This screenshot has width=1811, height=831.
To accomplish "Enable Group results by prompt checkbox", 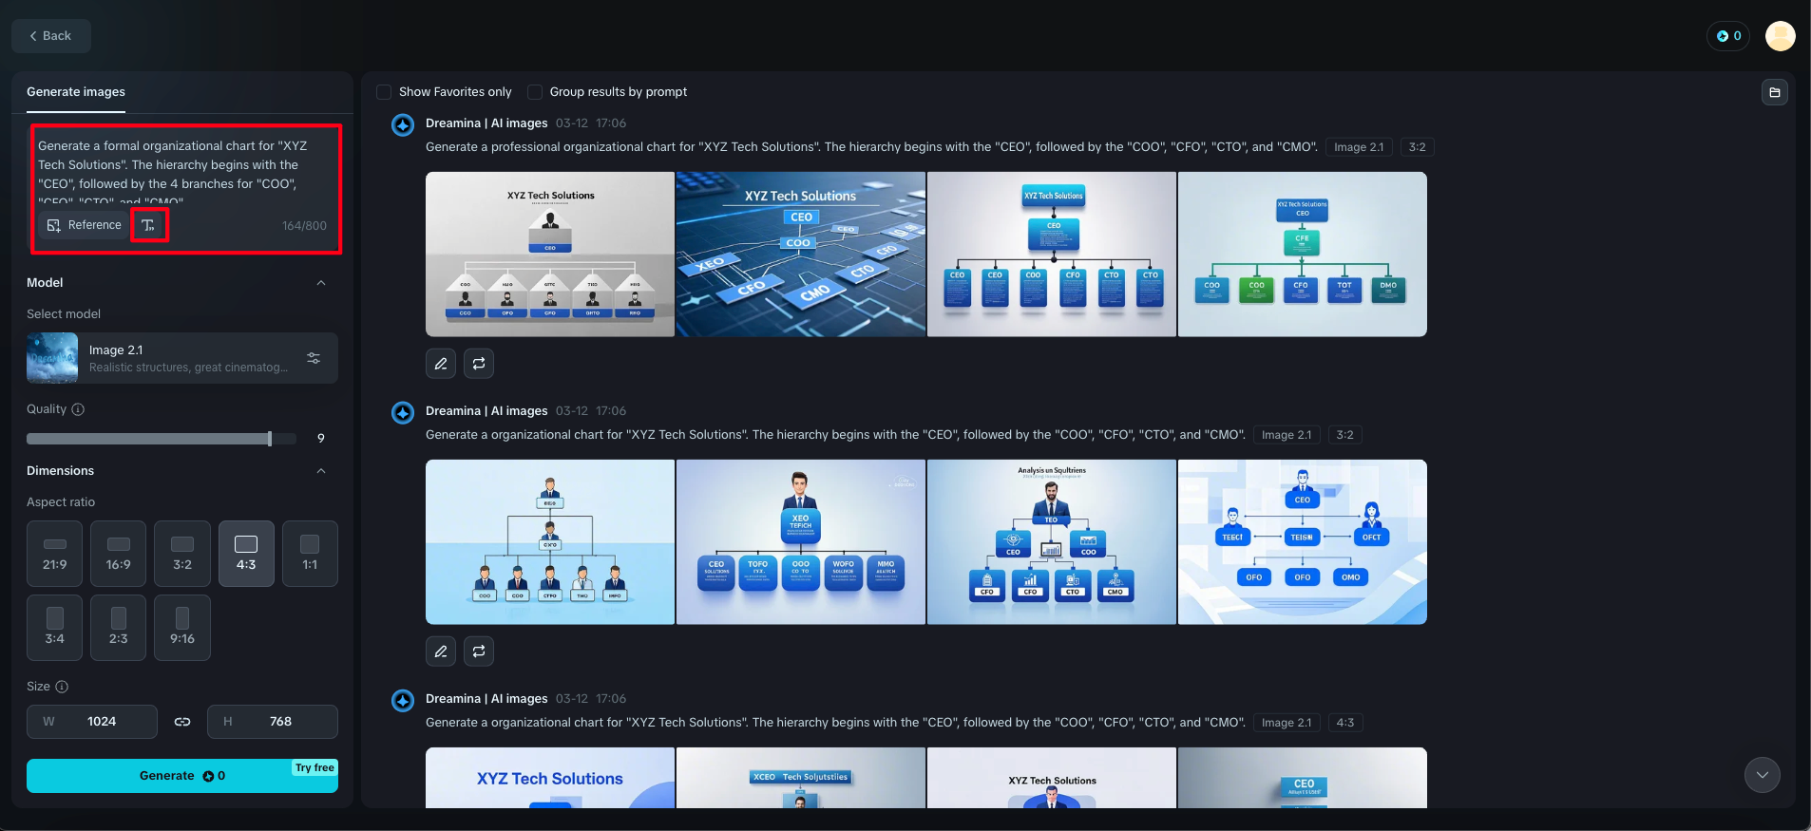I will [x=535, y=92].
